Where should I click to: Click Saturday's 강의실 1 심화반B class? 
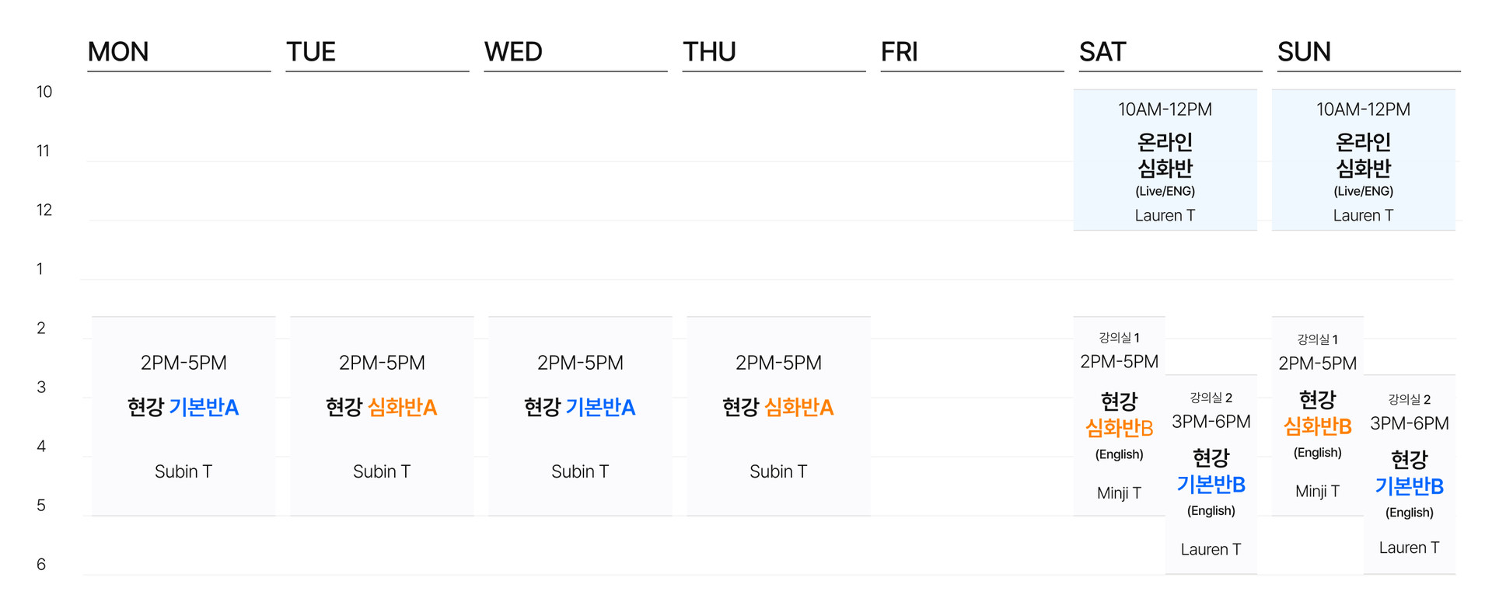click(x=1119, y=416)
